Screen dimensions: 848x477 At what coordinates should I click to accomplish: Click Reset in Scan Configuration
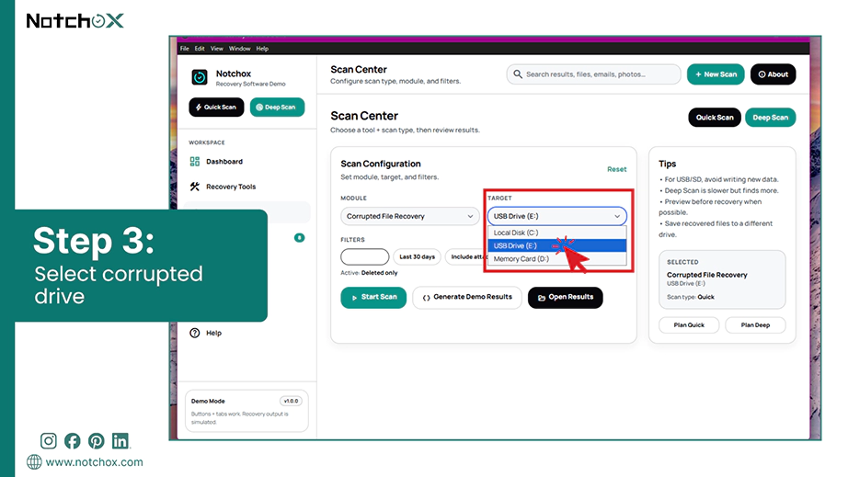tap(616, 169)
